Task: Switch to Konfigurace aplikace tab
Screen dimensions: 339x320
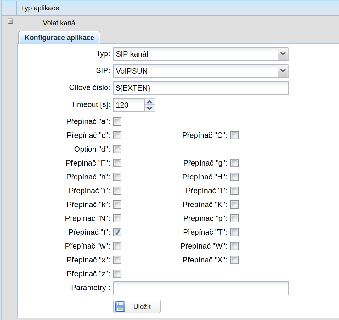Action: pos(59,37)
